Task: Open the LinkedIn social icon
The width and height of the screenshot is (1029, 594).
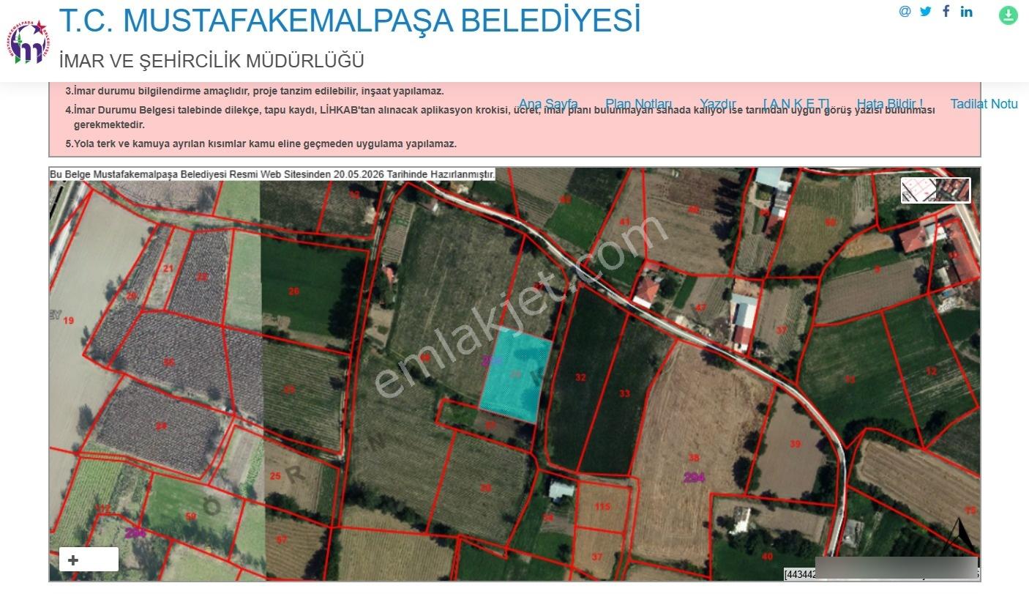Action: (x=967, y=12)
